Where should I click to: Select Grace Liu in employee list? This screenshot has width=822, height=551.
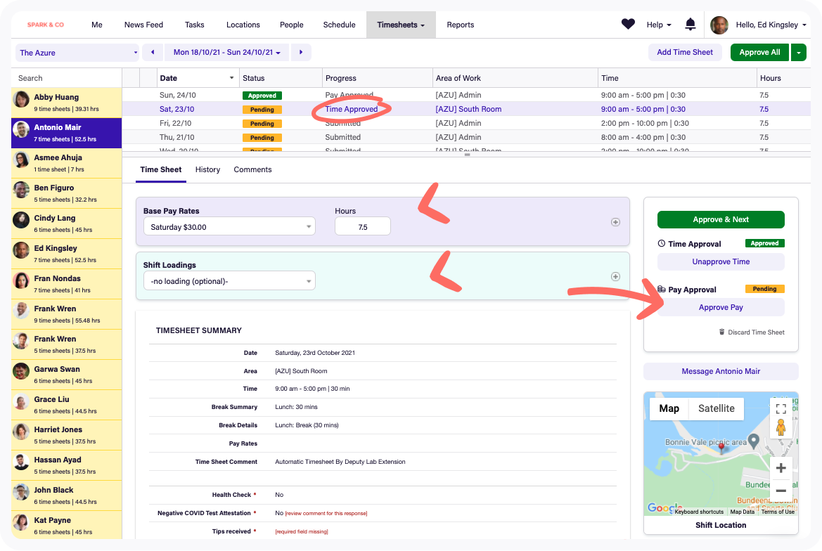point(67,405)
